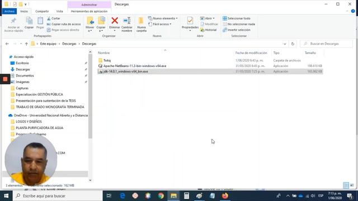Open Documentos in navigation pane
Screen dimensions: 358x201
tap(25, 76)
